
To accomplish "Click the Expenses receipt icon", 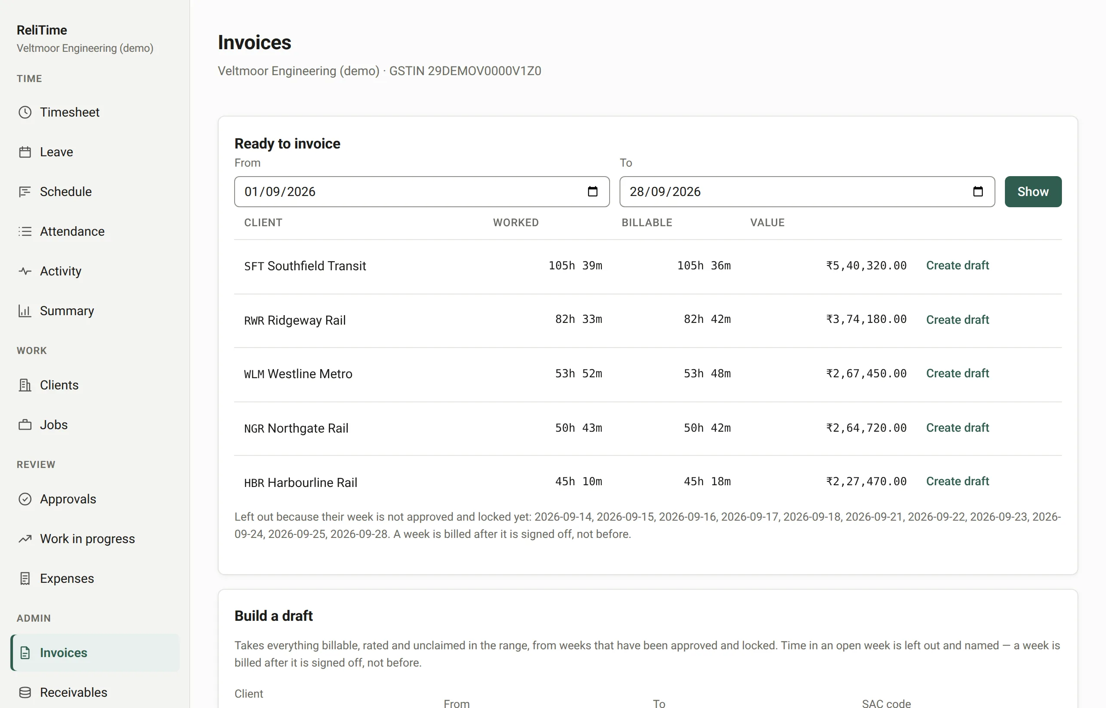I will click(x=25, y=579).
